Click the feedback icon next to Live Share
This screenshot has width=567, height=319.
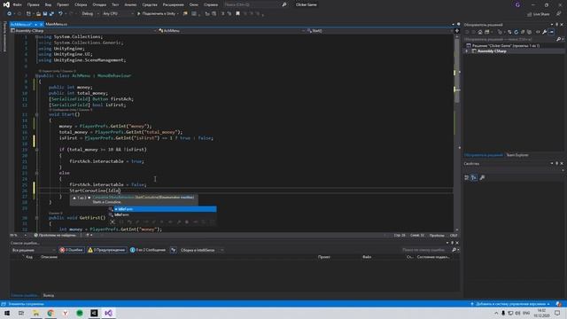pos(559,14)
